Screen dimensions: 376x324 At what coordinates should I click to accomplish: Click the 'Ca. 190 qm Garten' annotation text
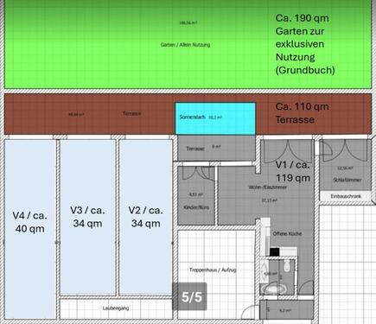point(305,44)
